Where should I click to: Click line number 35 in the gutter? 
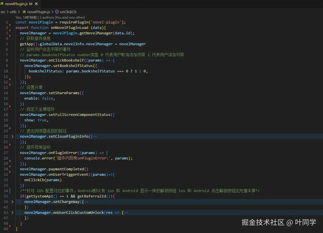(x=6, y=196)
